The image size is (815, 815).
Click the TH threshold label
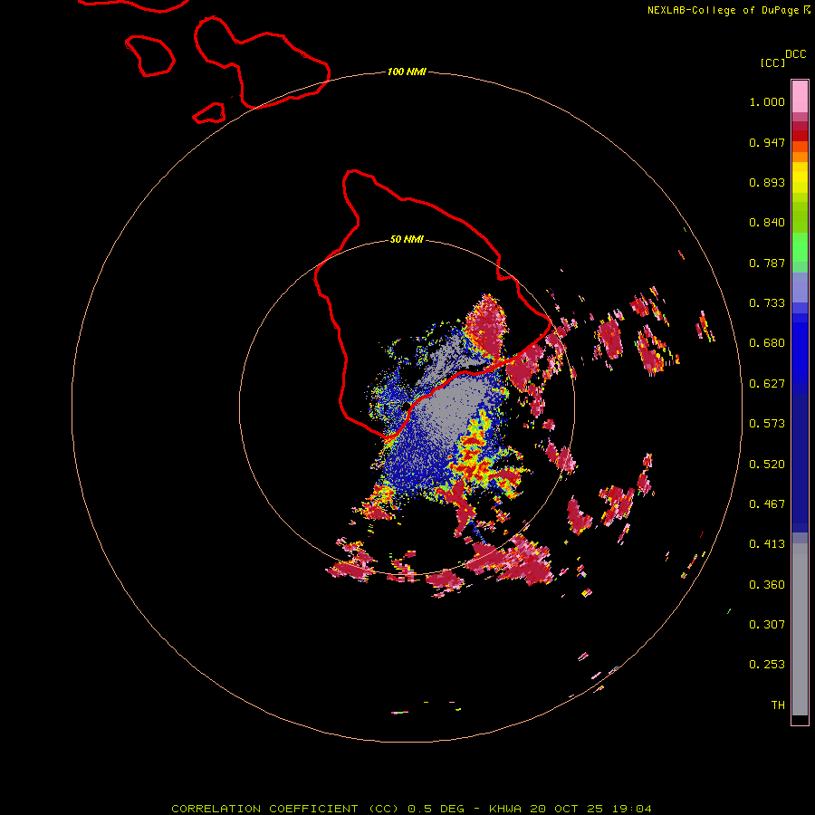click(x=778, y=705)
